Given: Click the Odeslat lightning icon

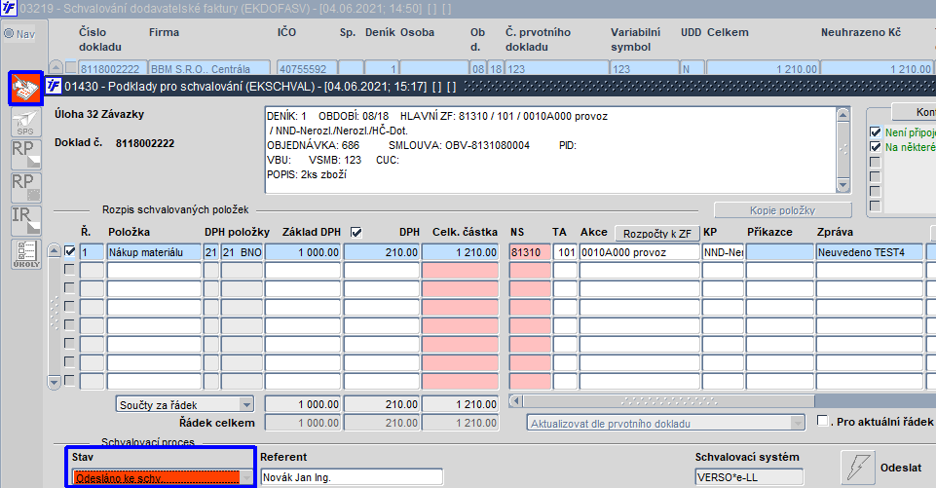Looking at the screenshot, I should pos(857,468).
